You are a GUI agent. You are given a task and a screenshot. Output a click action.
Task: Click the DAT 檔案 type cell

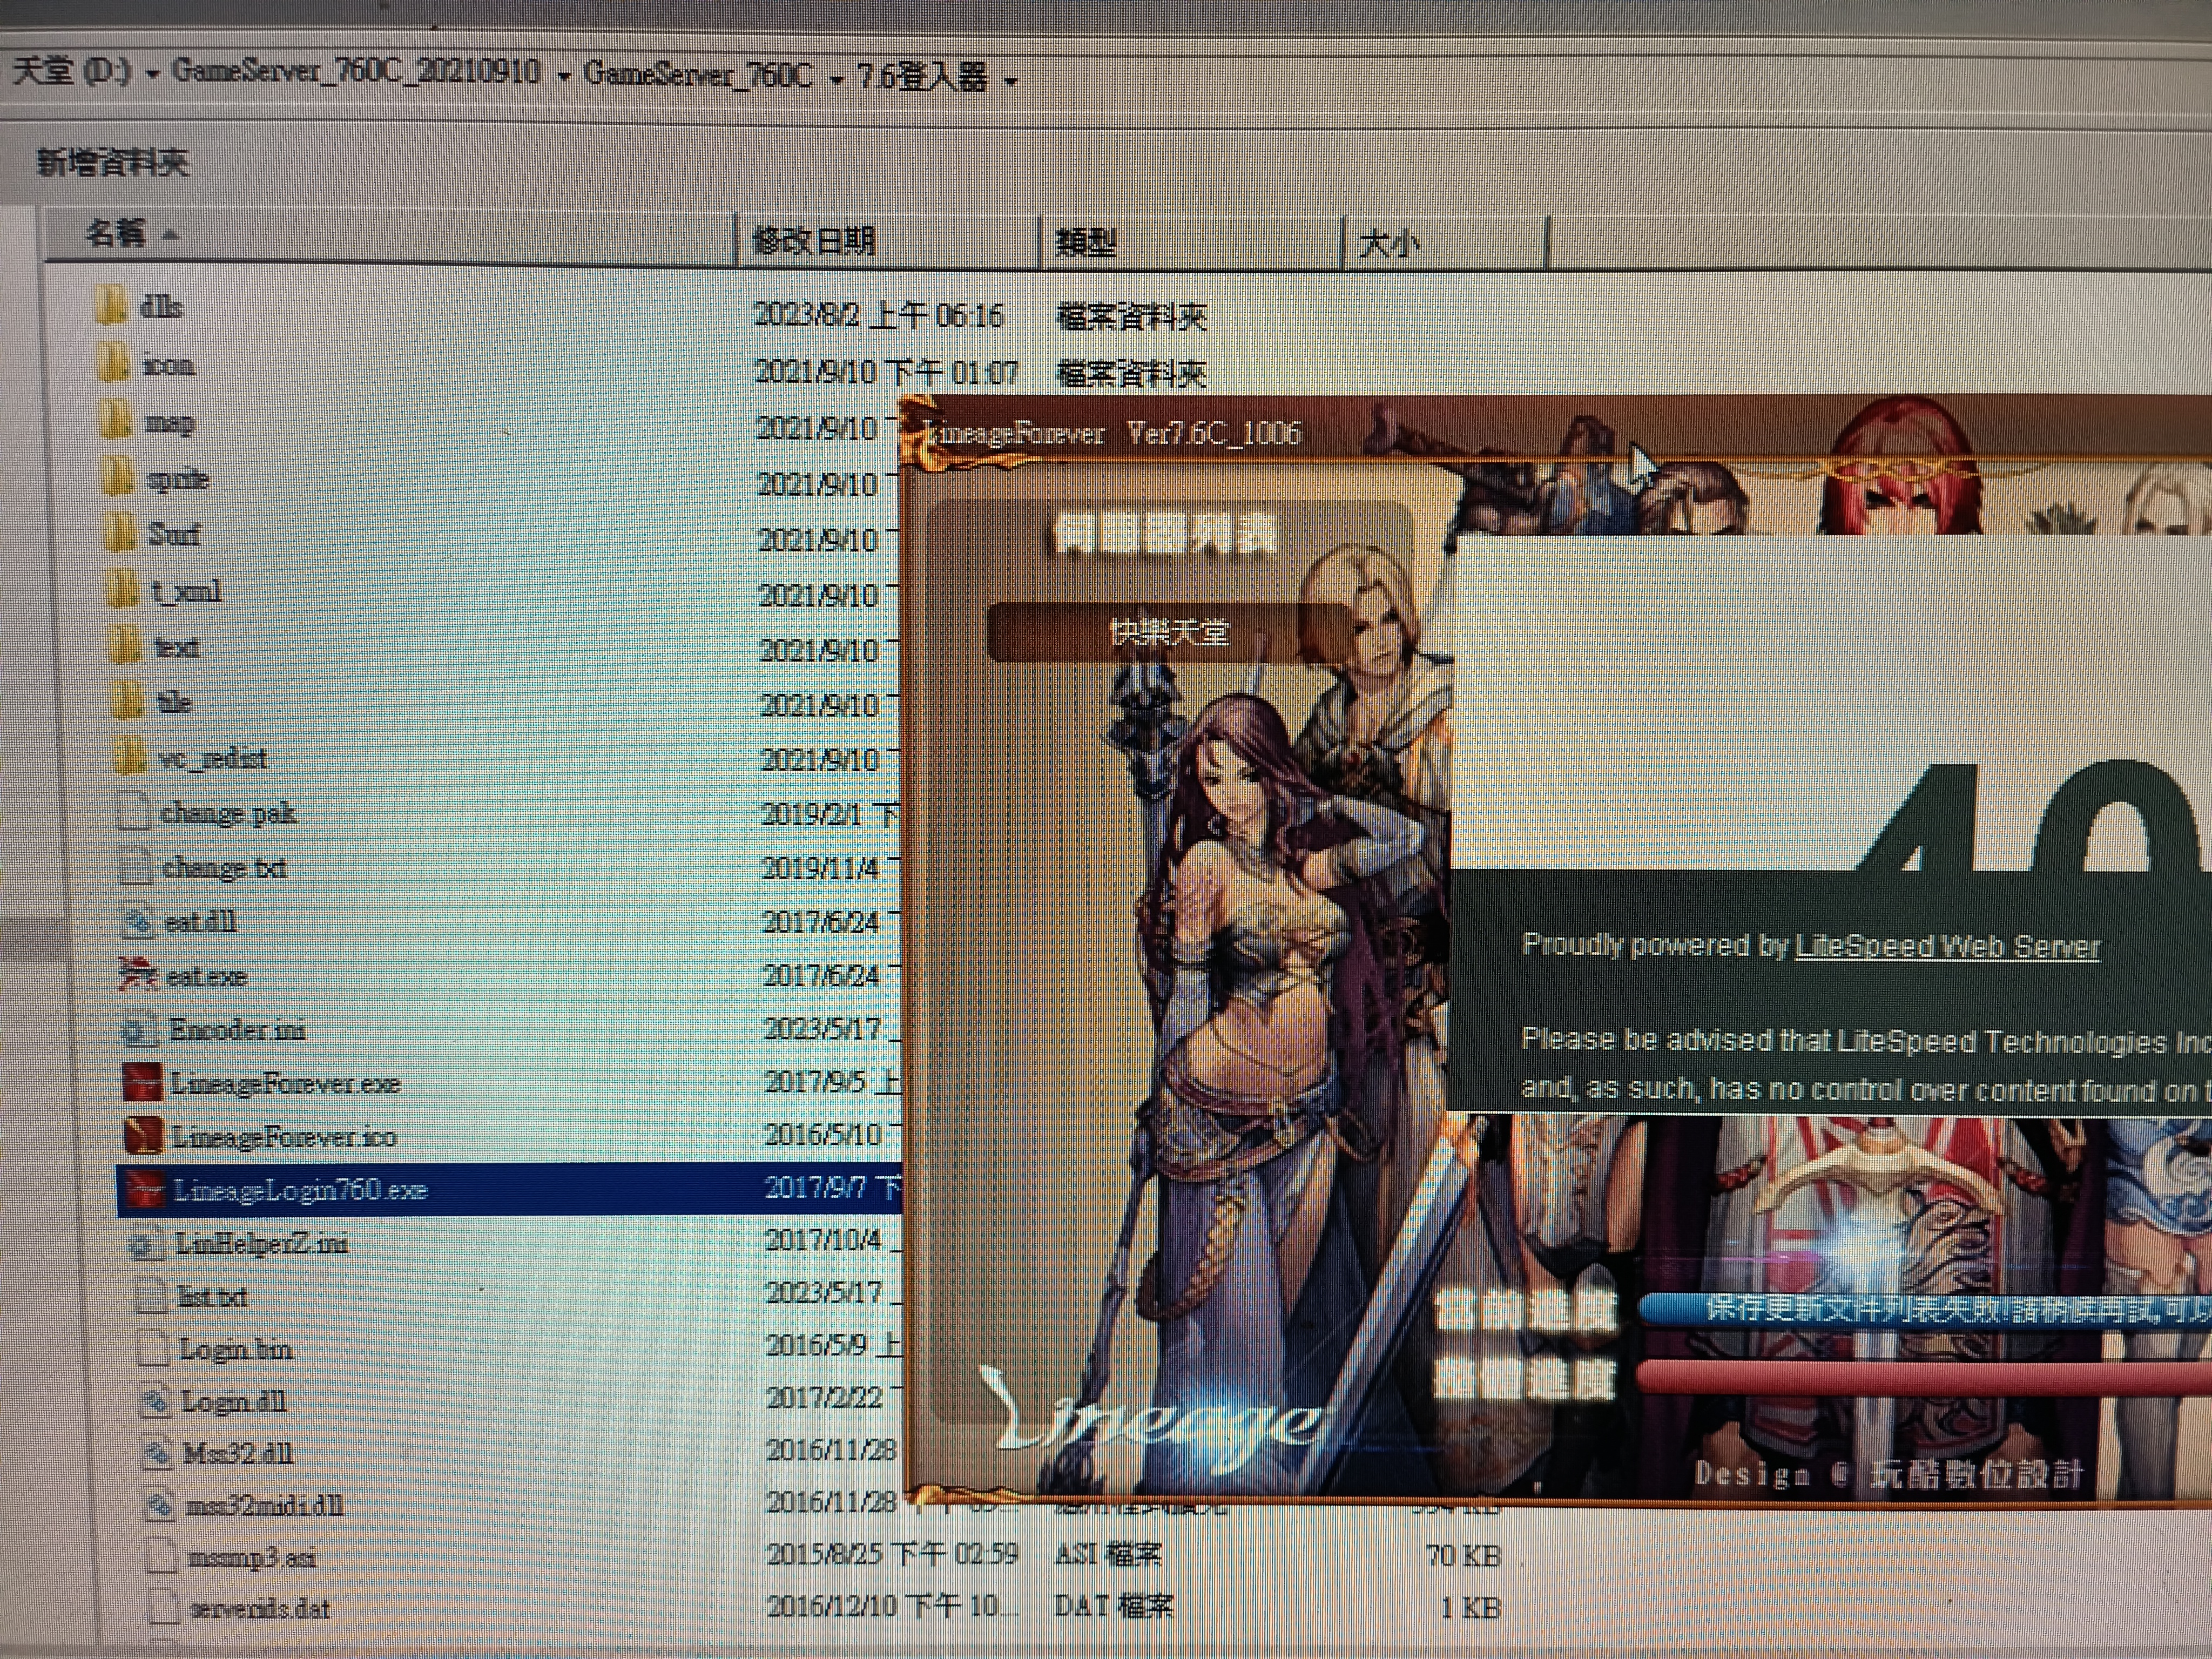tap(1113, 1606)
